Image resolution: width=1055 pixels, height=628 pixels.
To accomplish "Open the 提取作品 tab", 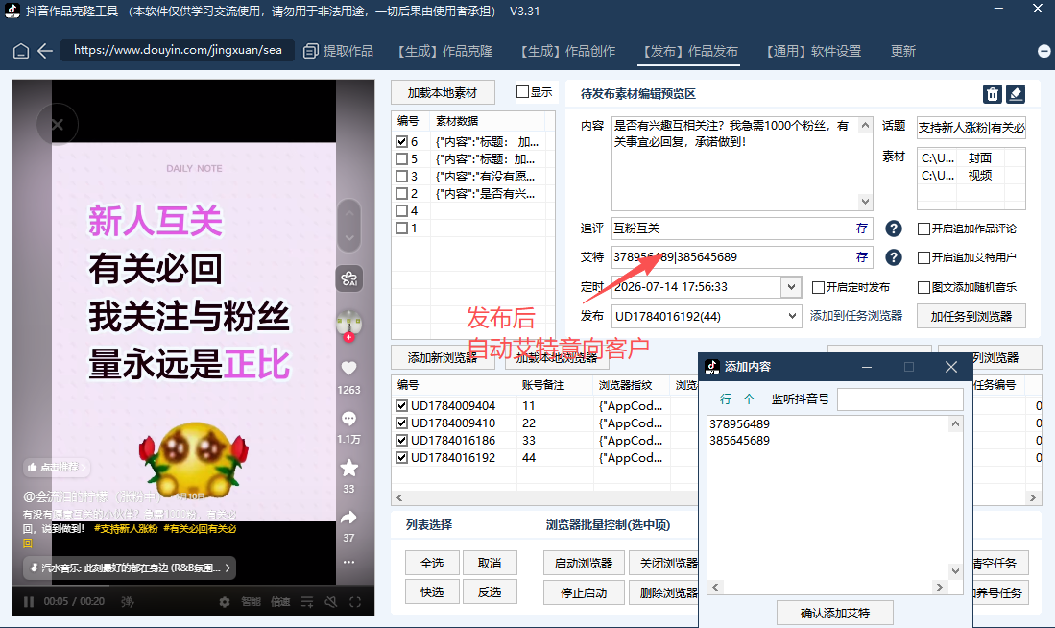I will [x=339, y=51].
